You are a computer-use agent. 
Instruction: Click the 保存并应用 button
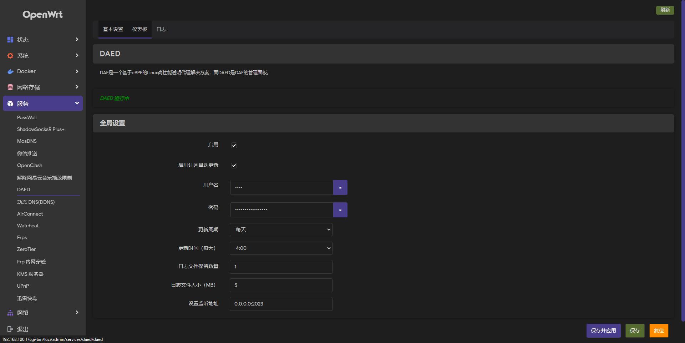click(604, 331)
